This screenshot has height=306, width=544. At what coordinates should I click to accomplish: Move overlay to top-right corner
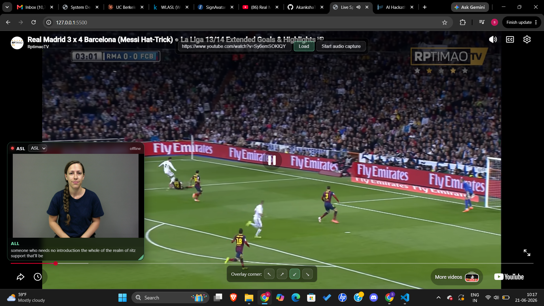pyautogui.click(x=282, y=274)
